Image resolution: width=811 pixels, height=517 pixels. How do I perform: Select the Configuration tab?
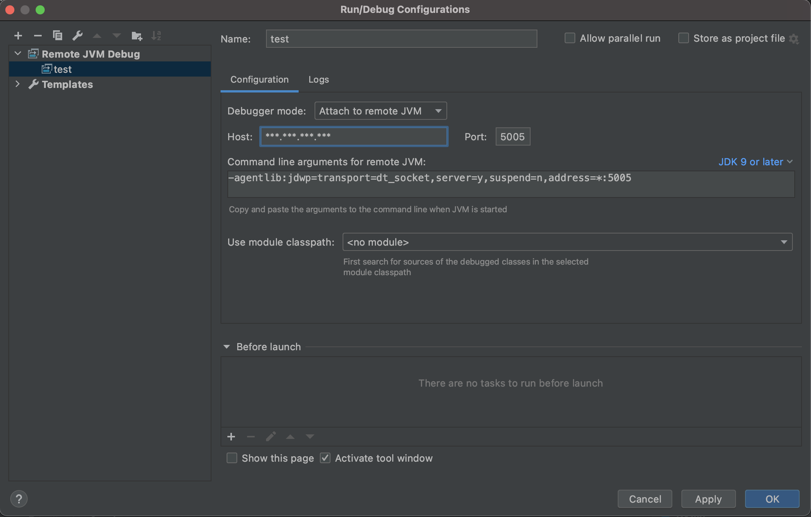(259, 80)
